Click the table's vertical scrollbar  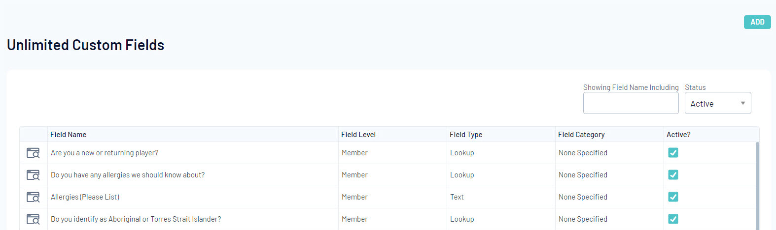tap(757, 187)
